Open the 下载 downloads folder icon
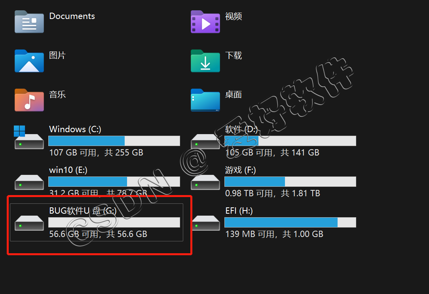The image size is (429, 294). (205, 61)
